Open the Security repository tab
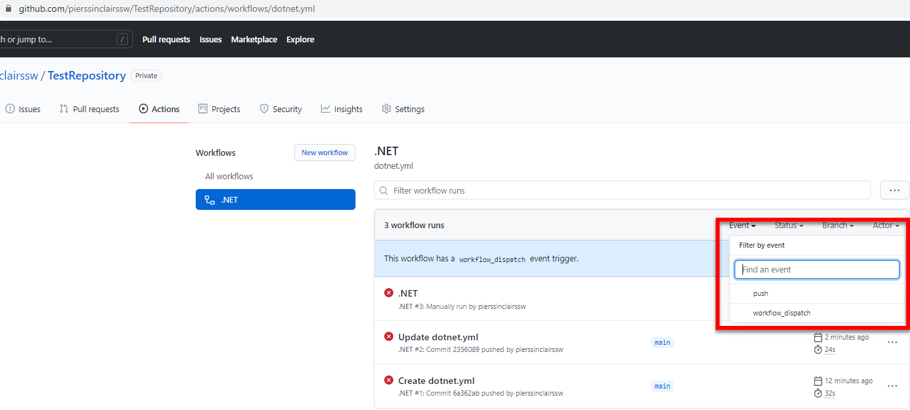This screenshot has height=410, width=910. [281, 109]
